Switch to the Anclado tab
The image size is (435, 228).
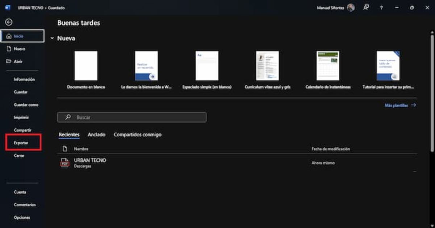(96, 134)
